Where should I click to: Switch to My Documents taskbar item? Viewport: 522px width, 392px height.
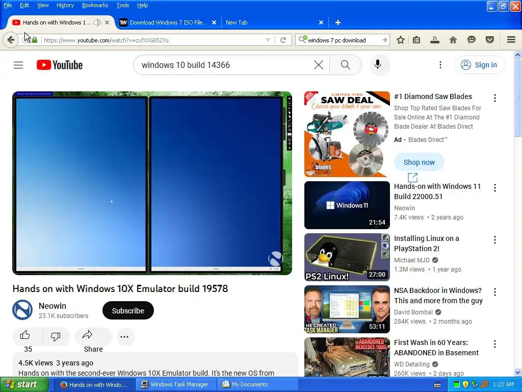point(257,384)
